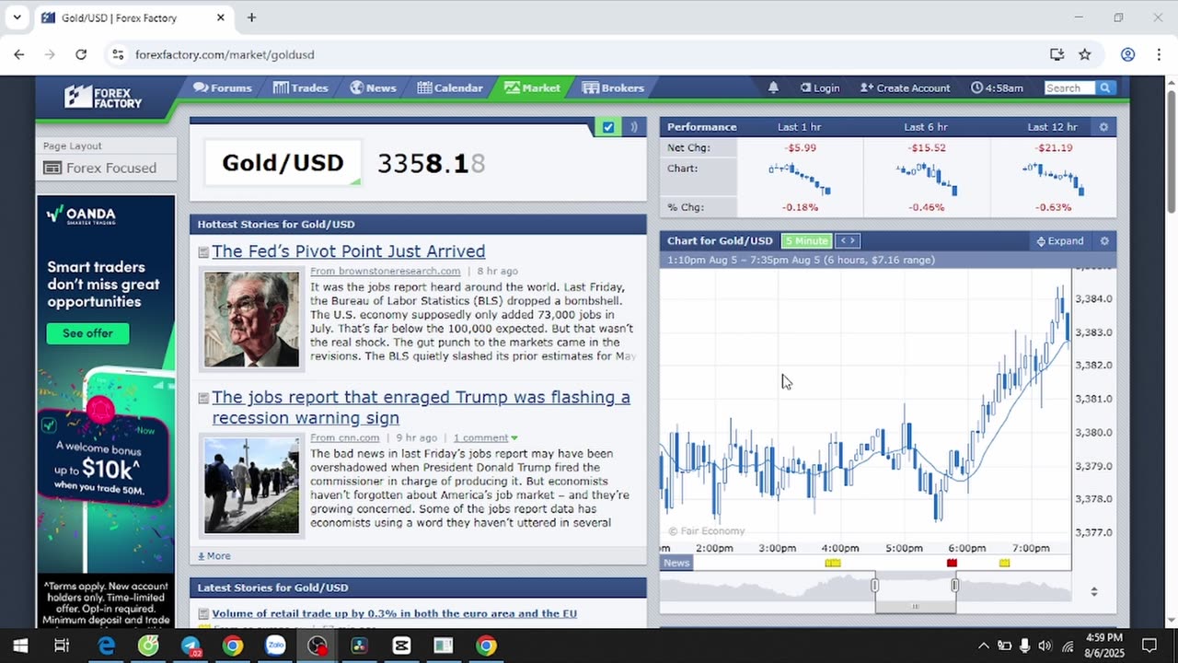Click the chart scroll arrows button
The width and height of the screenshot is (1178, 663).
[x=848, y=241]
